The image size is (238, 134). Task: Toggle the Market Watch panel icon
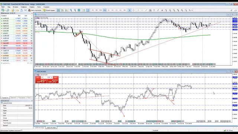tap(13, 10)
